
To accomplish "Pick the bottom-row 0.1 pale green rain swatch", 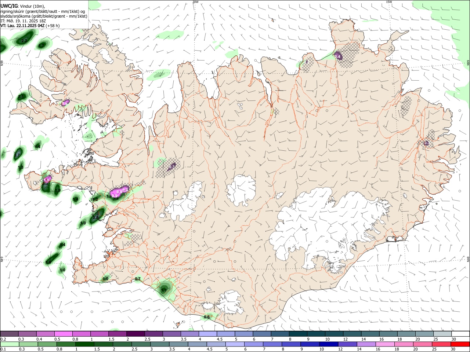I will [x=10, y=344].
